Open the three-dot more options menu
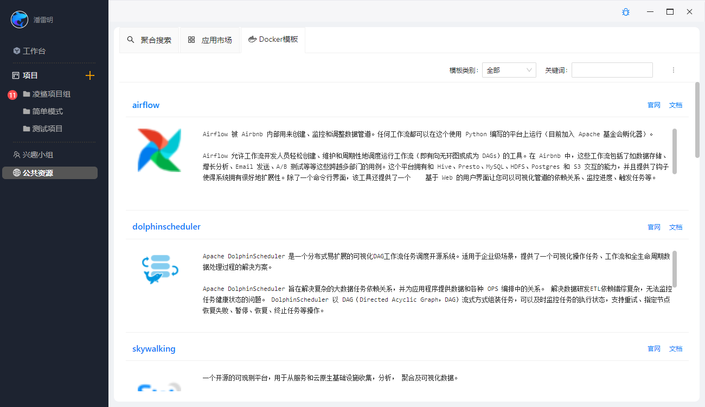 pos(674,70)
